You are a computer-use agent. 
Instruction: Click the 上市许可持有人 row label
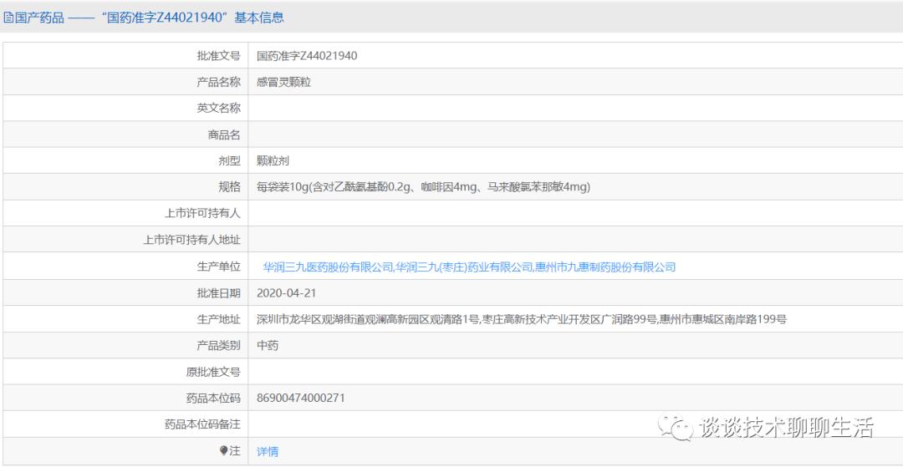click(202, 213)
